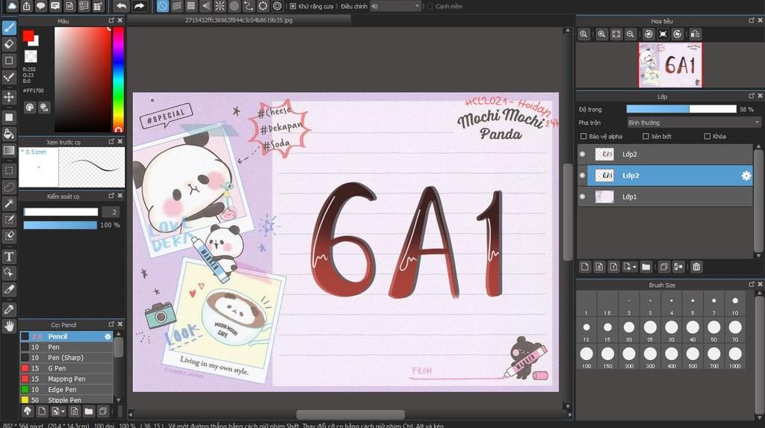Open the Pha trộn blend mode dropdown
The width and height of the screenshot is (765, 428).
point(694,122)
